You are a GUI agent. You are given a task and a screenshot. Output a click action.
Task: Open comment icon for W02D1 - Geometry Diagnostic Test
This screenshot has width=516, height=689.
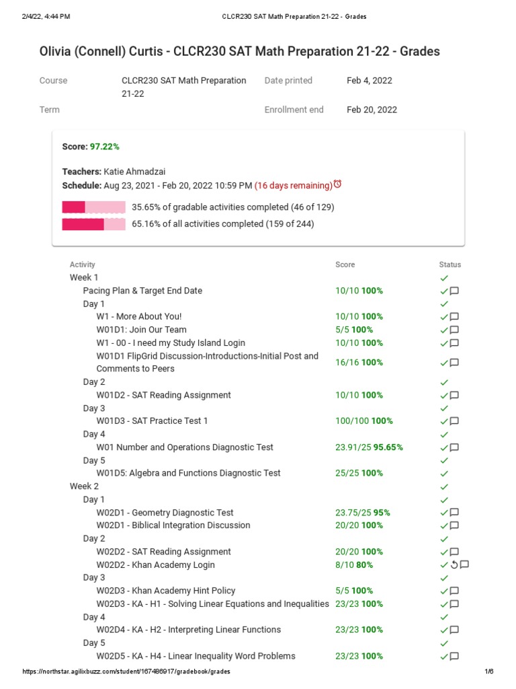(454, 513)
